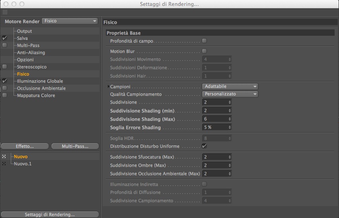
Task: Click the Effetto... button
Action: (25, 146)
